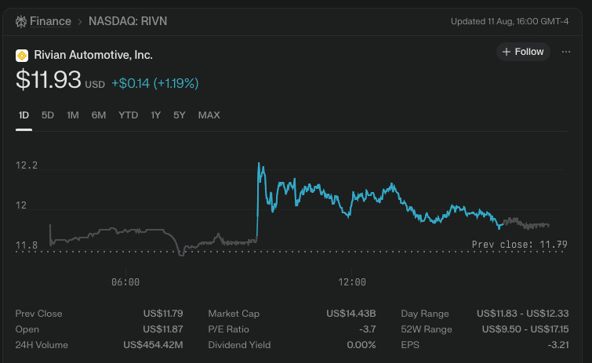Click the Rivian company logo icon
The height and width of the screenshot is (363, 592).
click(22, 56)
